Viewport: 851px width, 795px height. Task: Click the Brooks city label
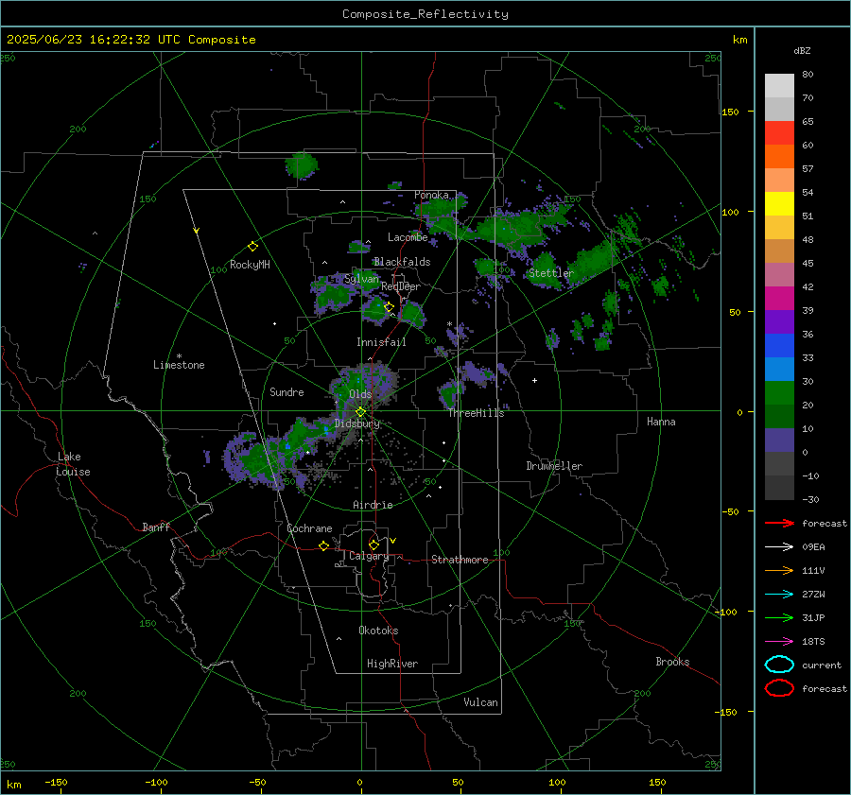tap(672, 662)
